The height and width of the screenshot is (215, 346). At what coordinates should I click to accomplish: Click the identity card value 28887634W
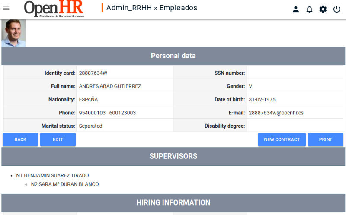coord(93,73)
